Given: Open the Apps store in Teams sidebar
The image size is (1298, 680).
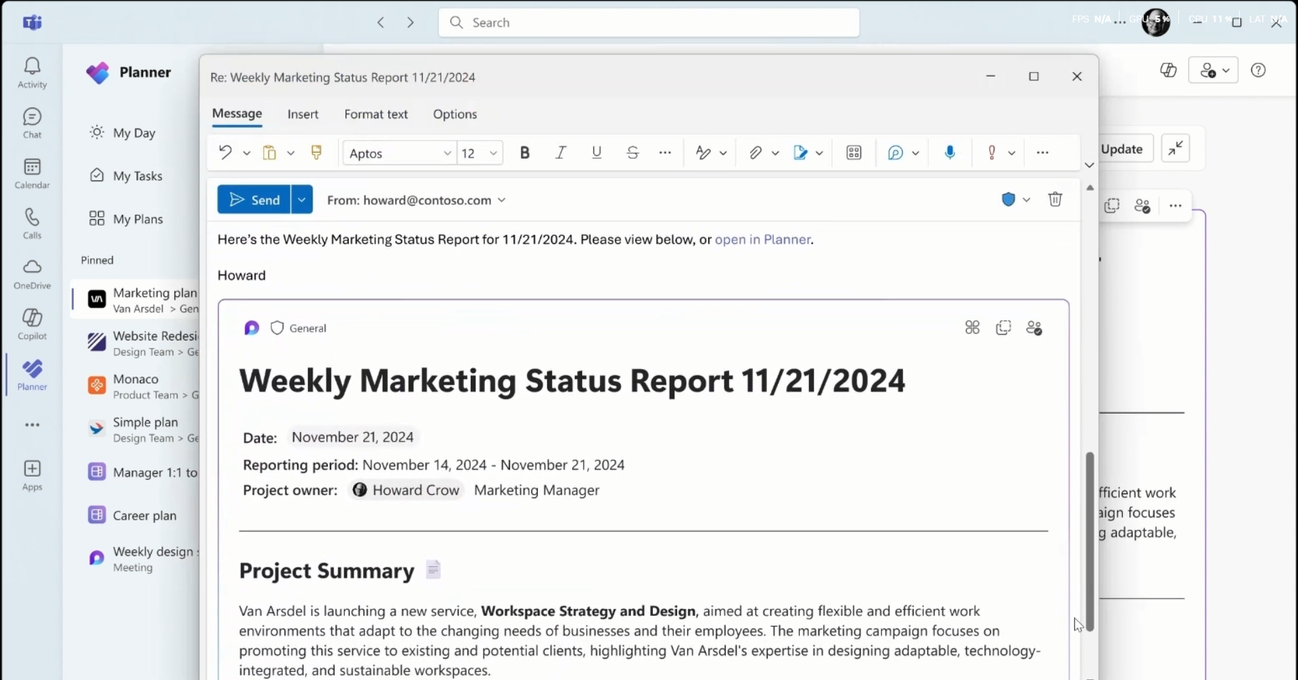Looking at the screenshot, I should [32, 475].
